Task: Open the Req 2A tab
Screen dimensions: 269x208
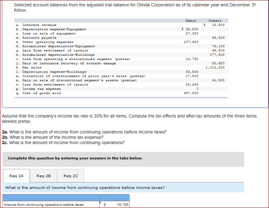Action: tap(16, 176)
